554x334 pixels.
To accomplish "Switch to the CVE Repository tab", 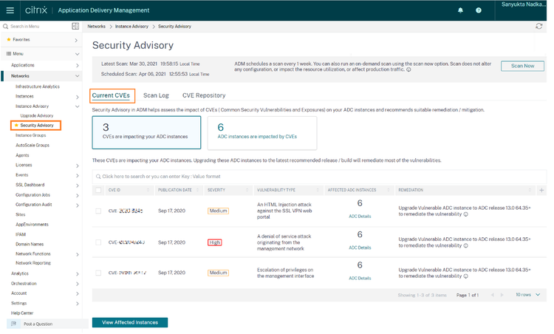I will (204, 95).
